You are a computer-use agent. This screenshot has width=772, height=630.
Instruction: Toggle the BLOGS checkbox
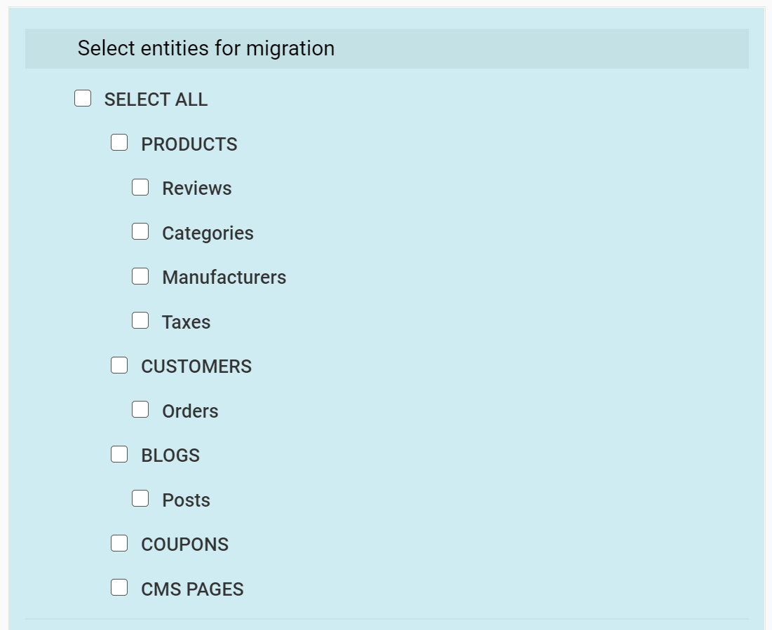[119, 454]
